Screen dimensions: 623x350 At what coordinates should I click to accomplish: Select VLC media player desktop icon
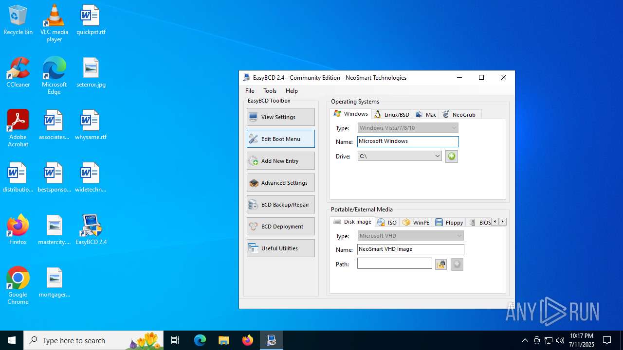54,23
